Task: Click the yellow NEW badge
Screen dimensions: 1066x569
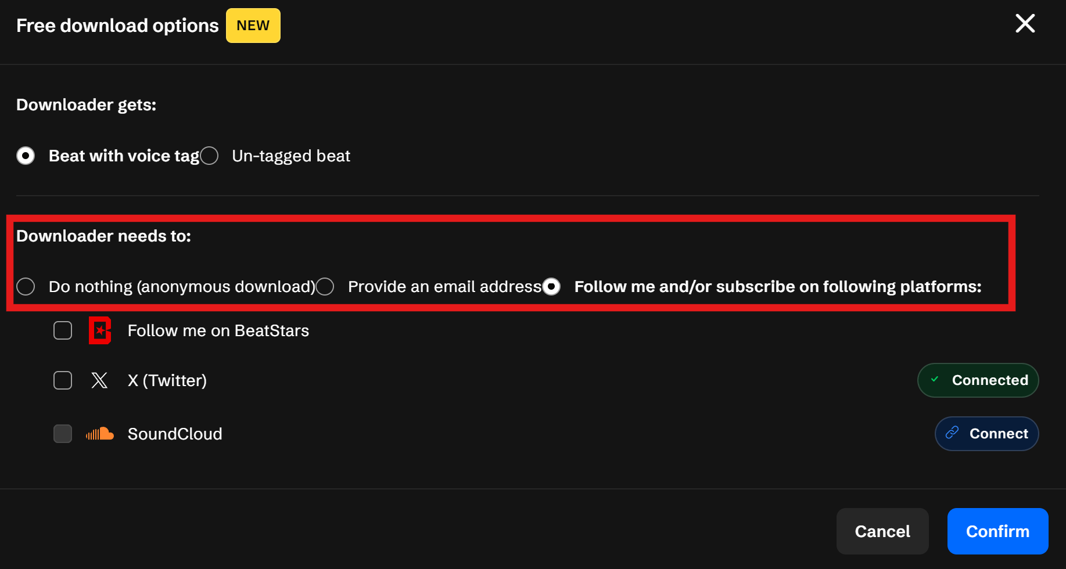Action: coord(253,26)
